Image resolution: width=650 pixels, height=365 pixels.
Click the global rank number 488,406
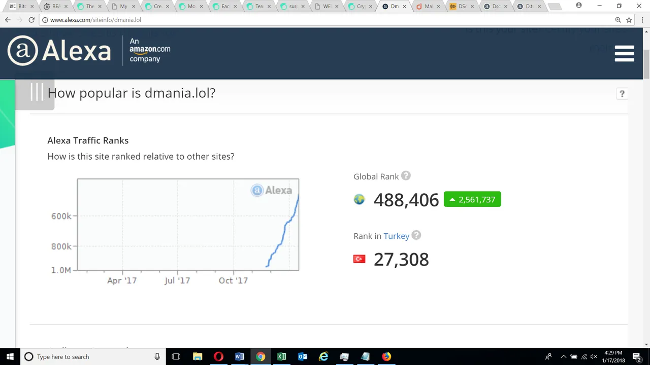(406, 200)
